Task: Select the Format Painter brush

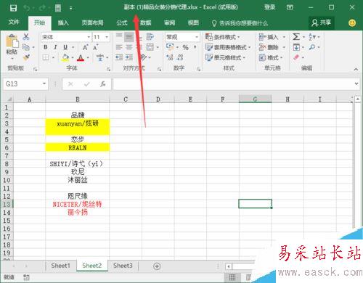Action: click(26, 57)
